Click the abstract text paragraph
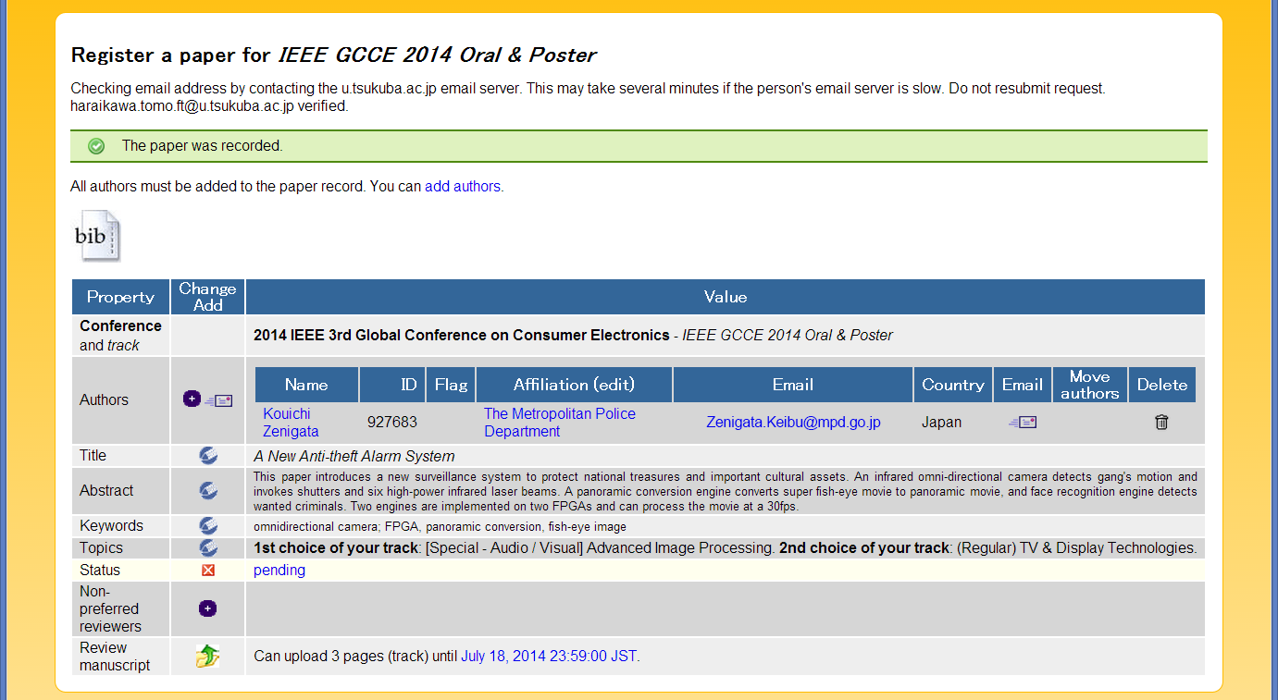1278x700 pixels. (x=726, y=491)
